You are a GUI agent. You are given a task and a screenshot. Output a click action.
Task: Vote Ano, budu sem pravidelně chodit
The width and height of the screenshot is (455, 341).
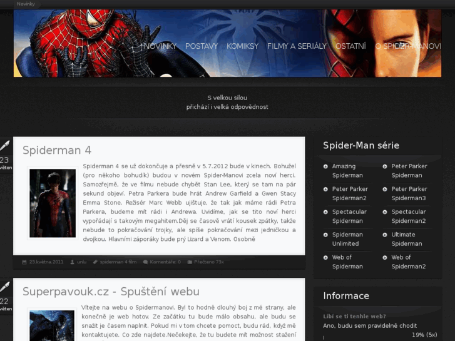(x=370, y=326)
